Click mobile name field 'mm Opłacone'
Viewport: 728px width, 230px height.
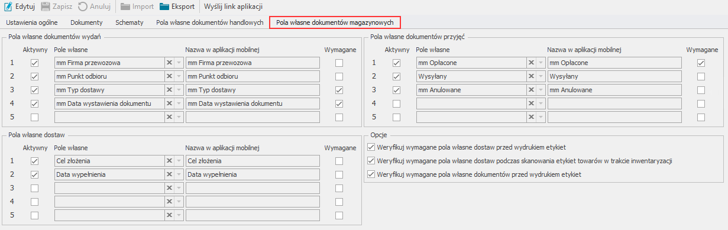point(614,63)
